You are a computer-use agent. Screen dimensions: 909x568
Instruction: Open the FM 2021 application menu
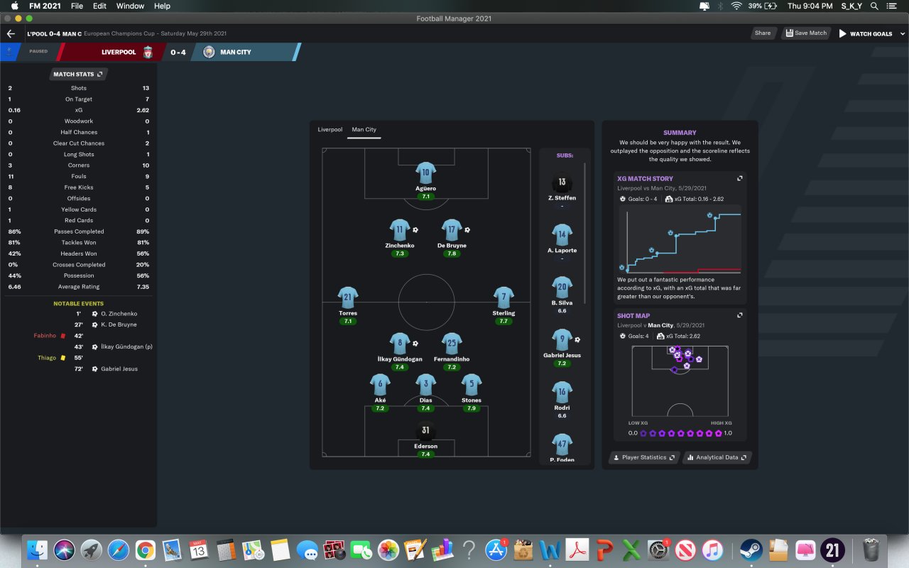click(x=45, y=6)
